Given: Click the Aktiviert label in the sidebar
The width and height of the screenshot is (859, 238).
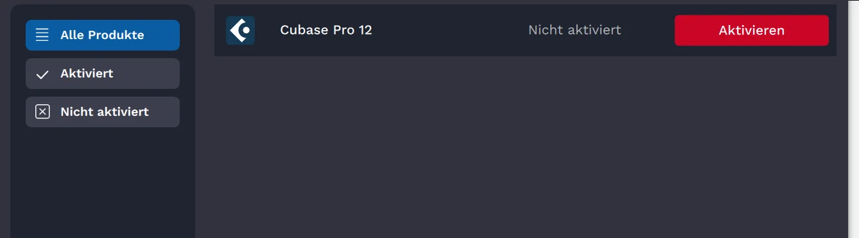Looking at the screenshot, I should click(87, 74).
